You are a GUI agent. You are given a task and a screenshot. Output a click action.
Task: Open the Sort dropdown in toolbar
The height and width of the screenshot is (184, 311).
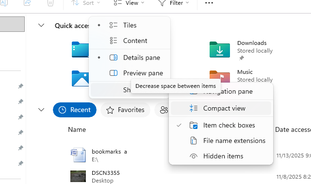pos(85,3)
